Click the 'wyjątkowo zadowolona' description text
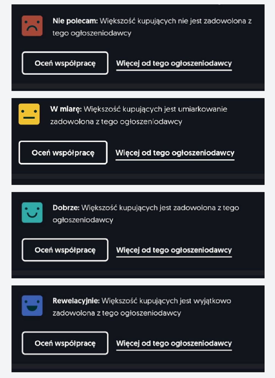Screen dimensions: 275x378 click(x=212, y=301)
